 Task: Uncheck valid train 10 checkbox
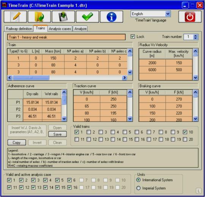[185, 132]
